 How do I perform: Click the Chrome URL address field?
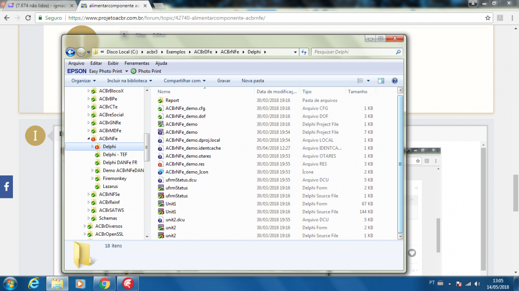pyautogui.click(x=275, y=18)
